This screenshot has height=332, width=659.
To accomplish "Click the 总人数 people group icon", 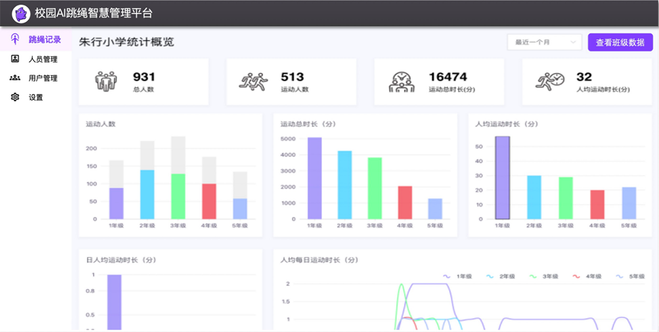I will pyautogui.click(x=106, y=81).
